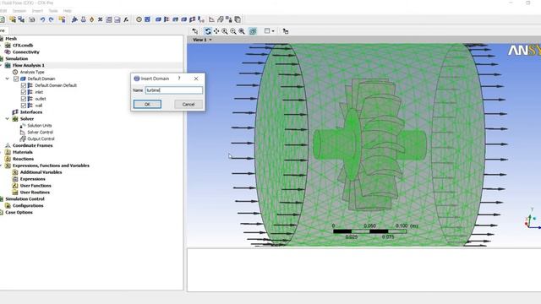Click the Coordinate Frames icon in tree
This screenshot has width=541, height=304.
coord(8,145)
